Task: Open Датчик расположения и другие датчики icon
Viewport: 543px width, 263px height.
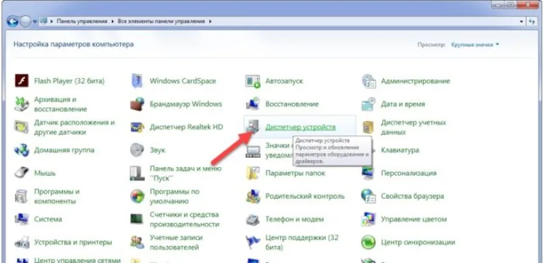Action: coord(21,127)
